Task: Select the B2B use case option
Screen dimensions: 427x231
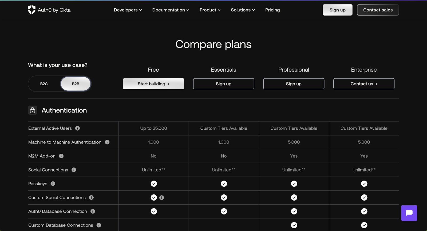Action: [76, 84]
